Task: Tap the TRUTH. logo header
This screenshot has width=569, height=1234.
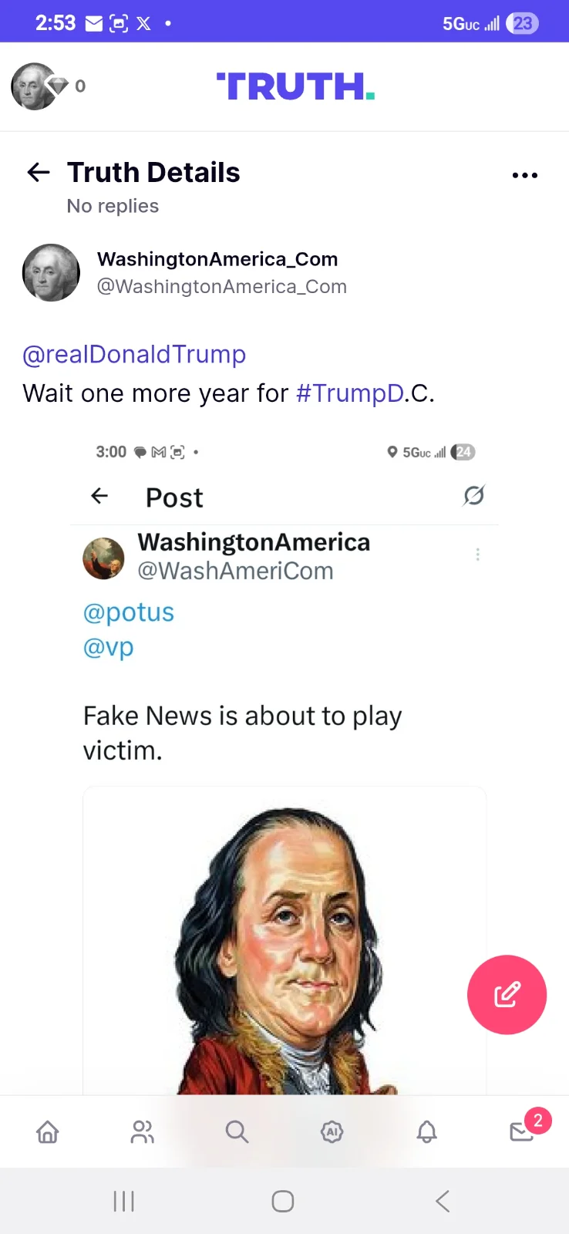Action: point(295,86)
